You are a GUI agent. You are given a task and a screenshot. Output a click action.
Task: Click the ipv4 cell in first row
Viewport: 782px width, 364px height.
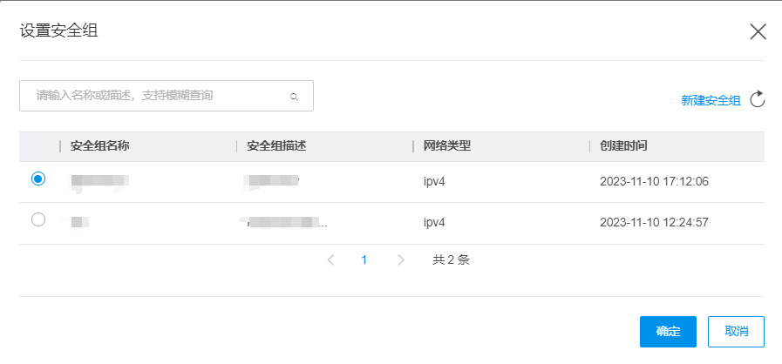(434, 181)
